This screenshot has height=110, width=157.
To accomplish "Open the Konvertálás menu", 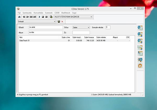I will tap(38, 13).
